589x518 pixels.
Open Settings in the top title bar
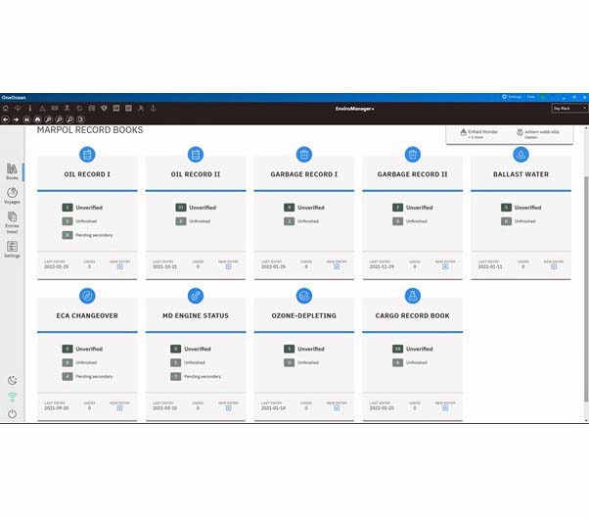pyautogui.click(x=513, y=97)
